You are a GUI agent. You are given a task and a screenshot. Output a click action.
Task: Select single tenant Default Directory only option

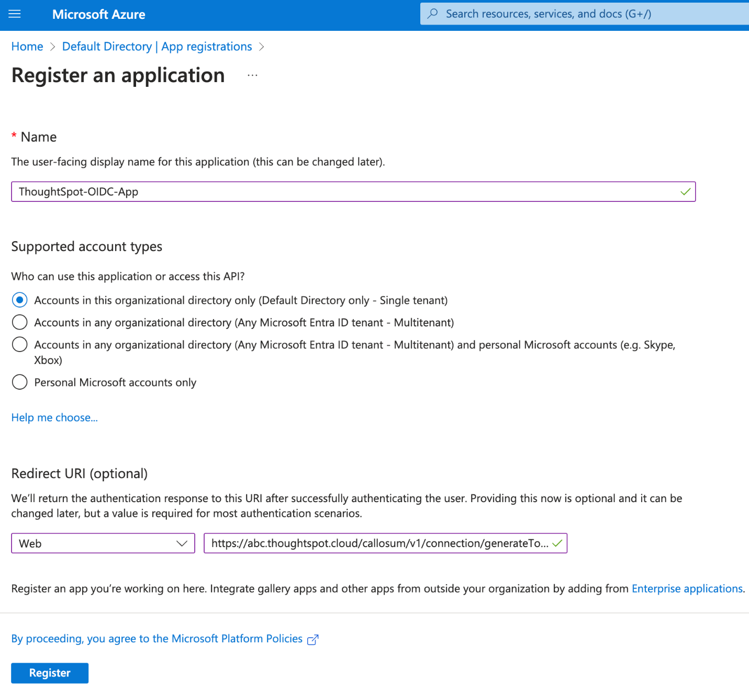(19, 300)
